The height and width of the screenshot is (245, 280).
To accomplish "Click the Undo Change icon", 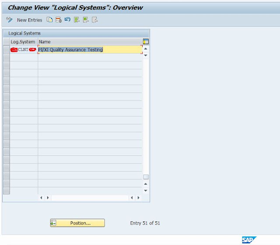I will coord(67,19).
